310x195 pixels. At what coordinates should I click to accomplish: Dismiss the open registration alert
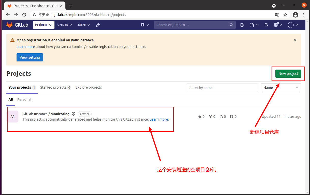tap(295, 40)
